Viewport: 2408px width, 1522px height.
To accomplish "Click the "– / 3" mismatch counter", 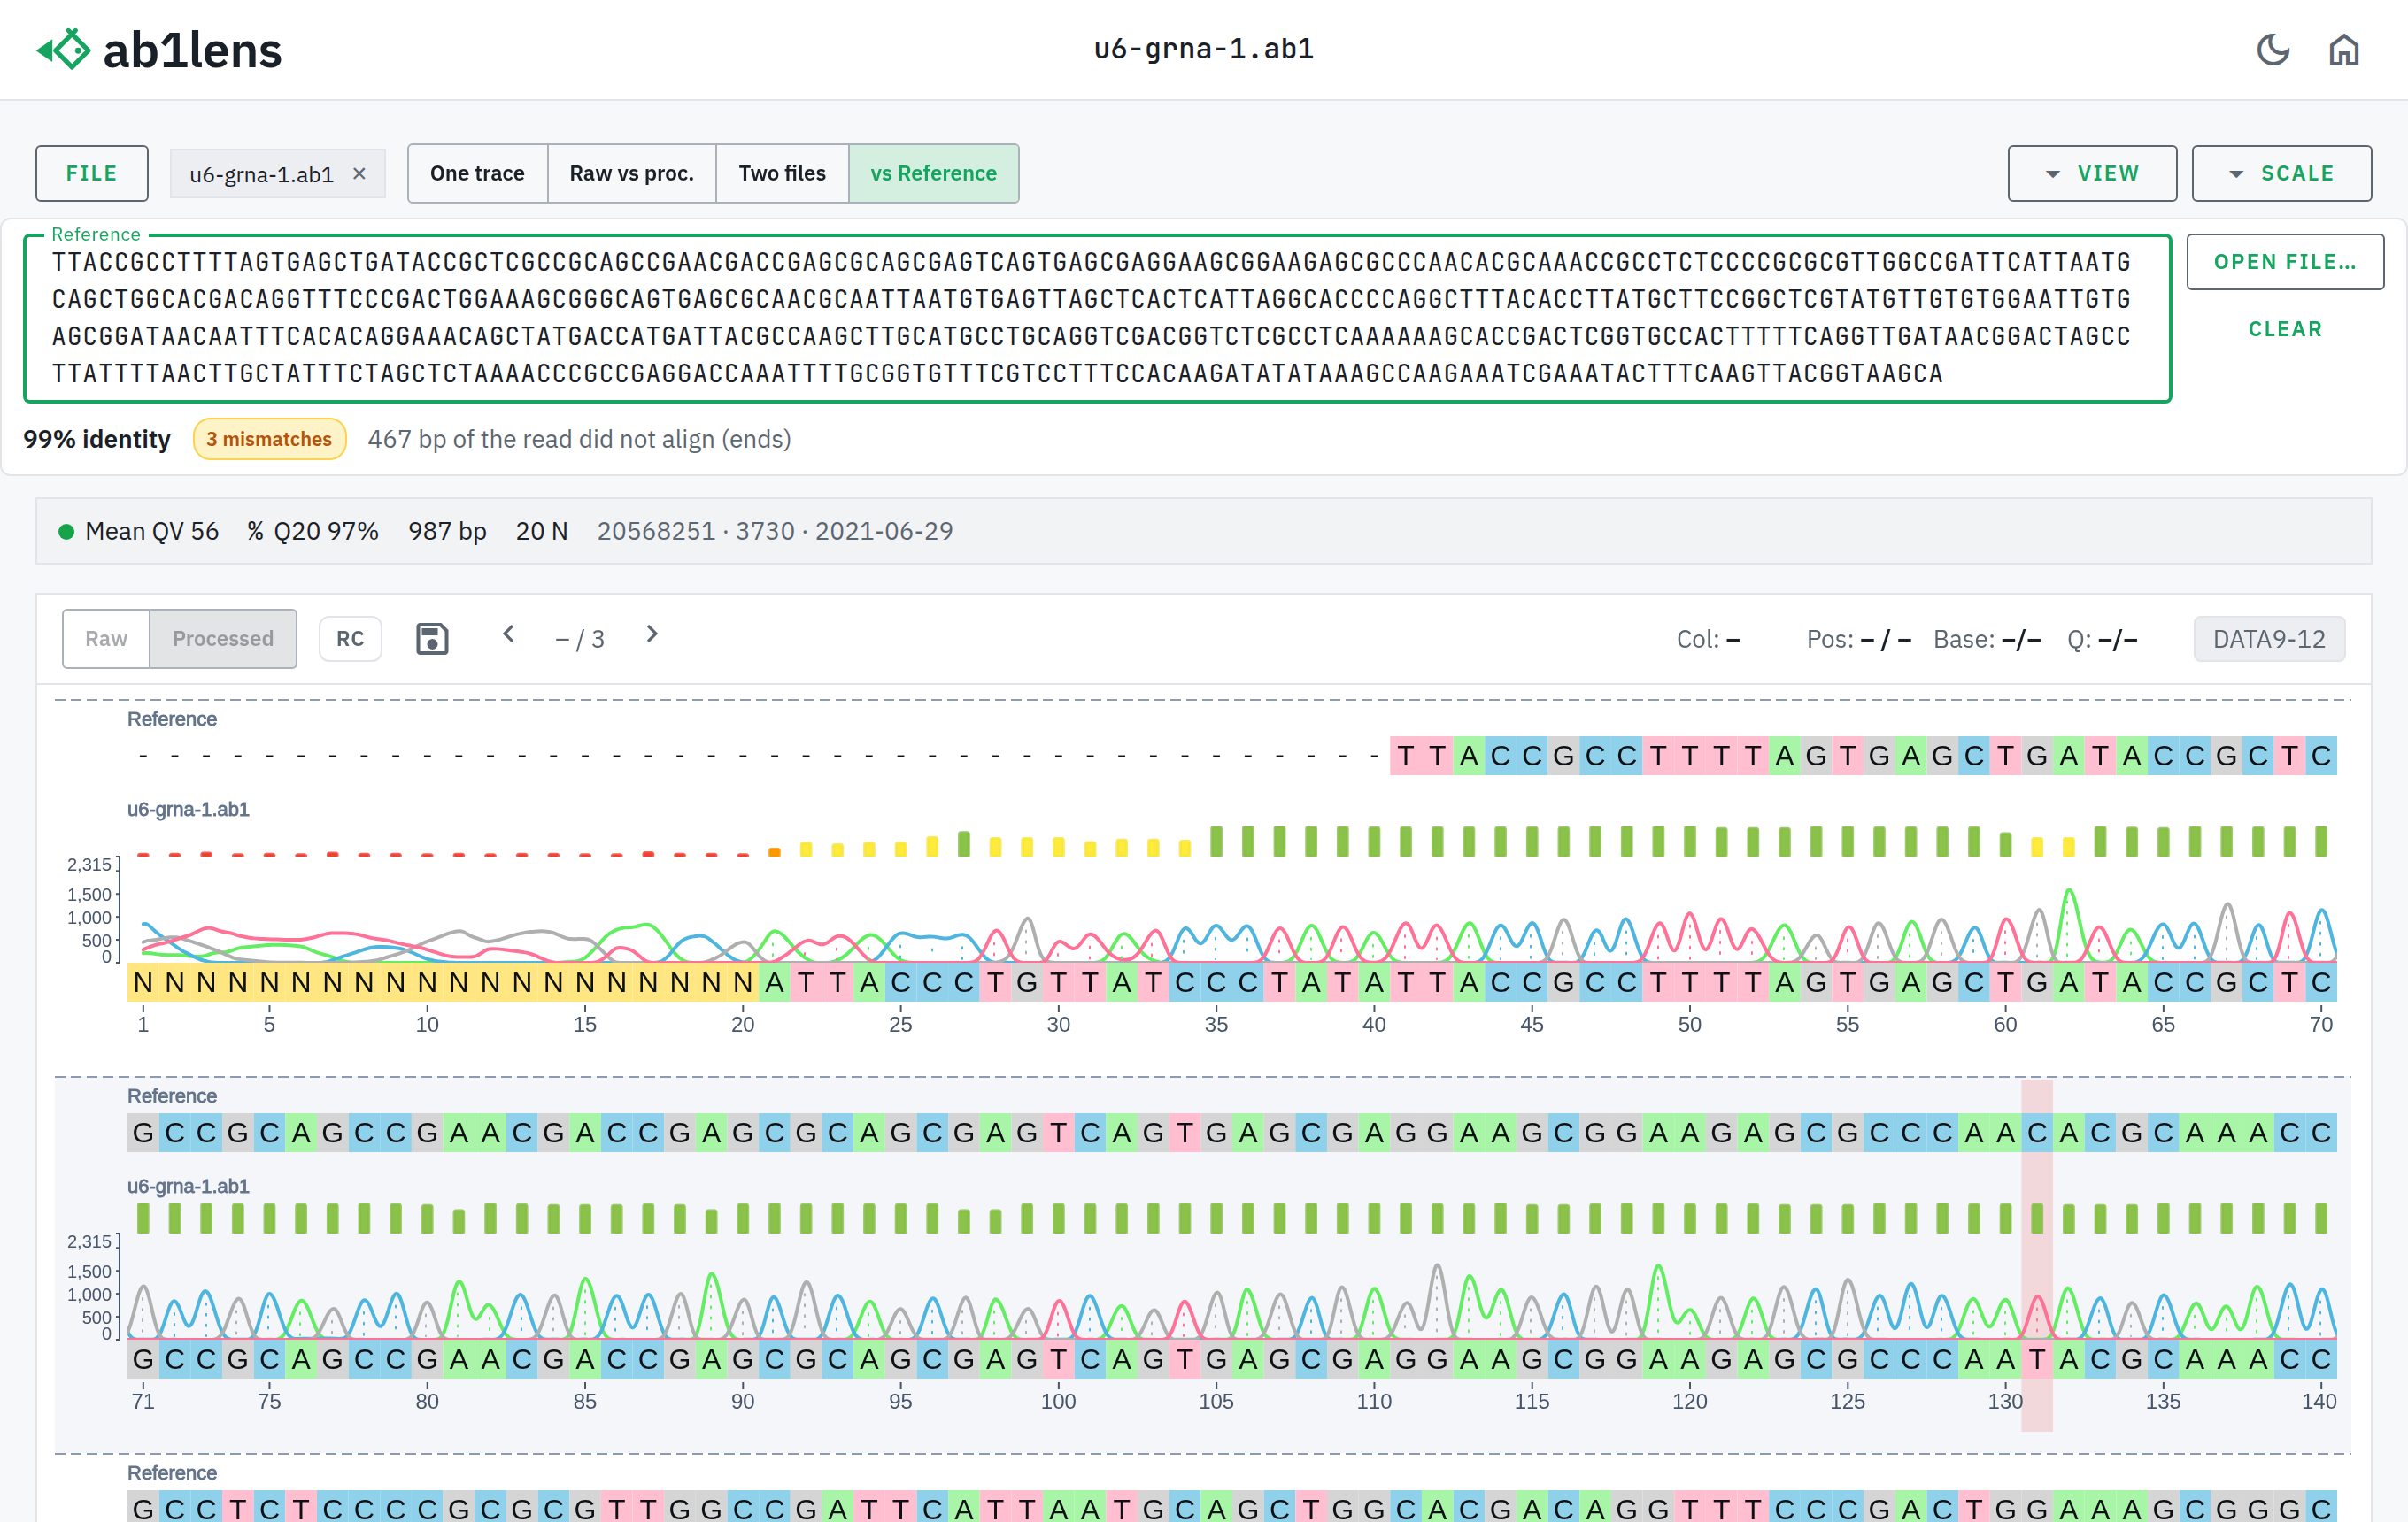I will point(580,639).
